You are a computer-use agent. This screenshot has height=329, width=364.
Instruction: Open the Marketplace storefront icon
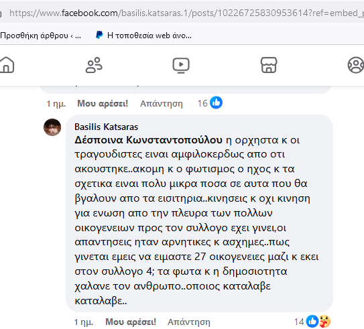pos(269,65)
